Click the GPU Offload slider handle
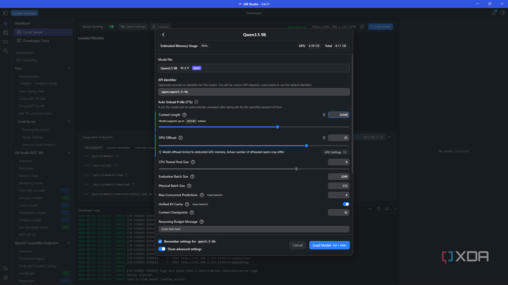The width and height of the screenshot is (508, 285). (x=306, y=146)
